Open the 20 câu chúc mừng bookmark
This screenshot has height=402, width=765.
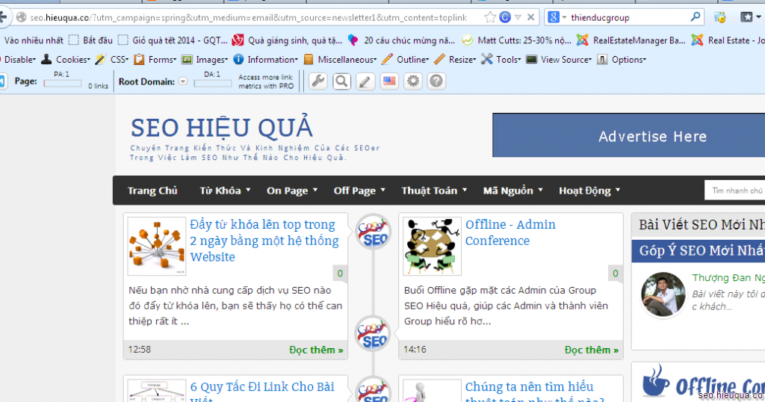coord(401,40)
